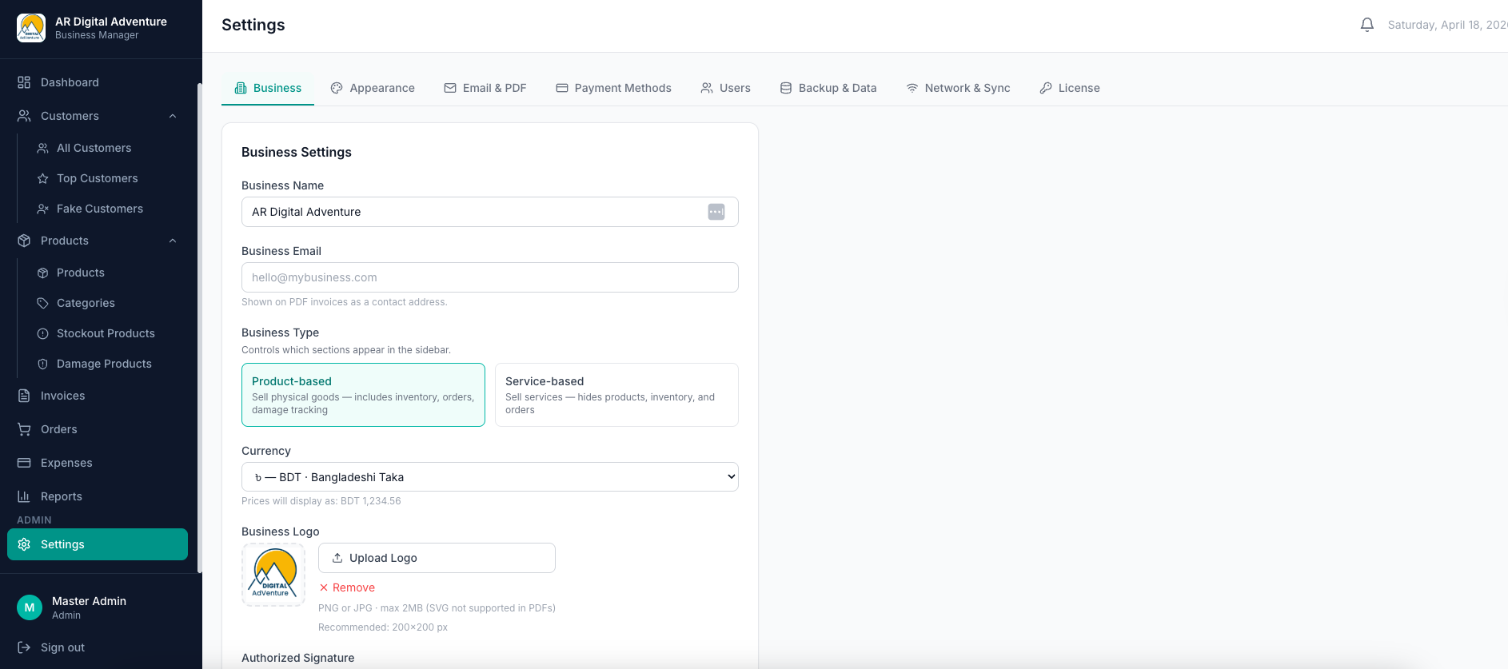Click Sign out in the sidebar
Viewport: 1508px width, 669px height.
[x=62, y=647]
